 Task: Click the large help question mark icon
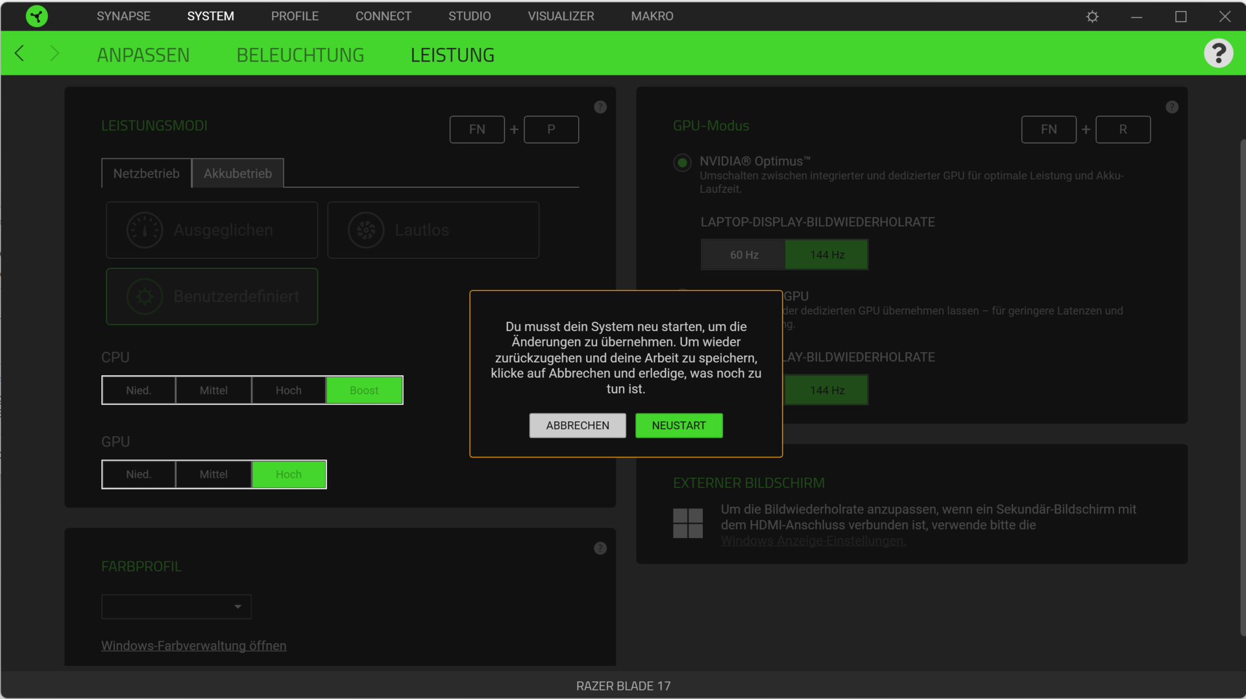[x=1218, y=53]
